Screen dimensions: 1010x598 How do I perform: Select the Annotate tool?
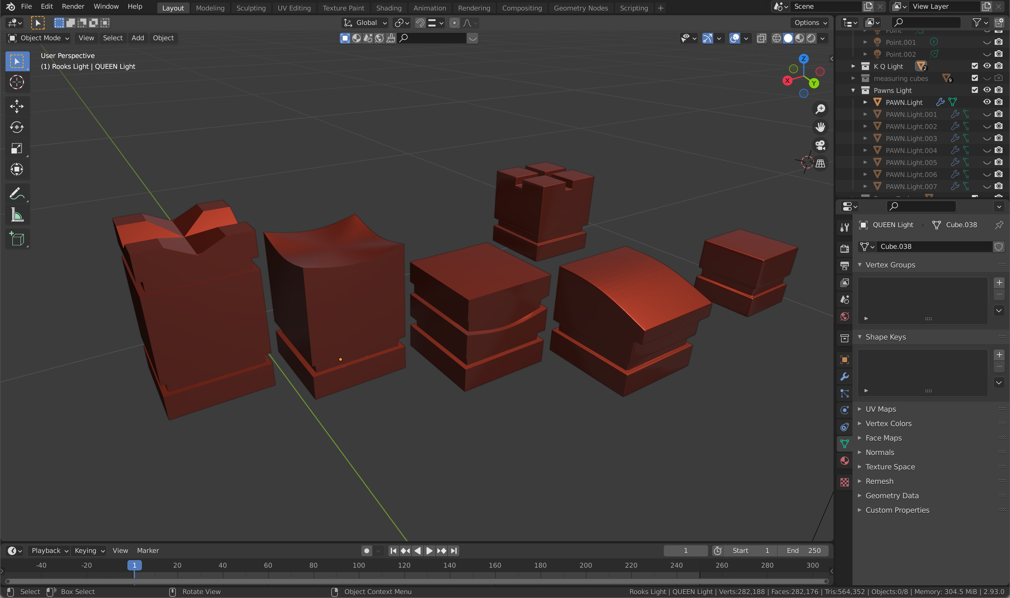pos(17,194)
